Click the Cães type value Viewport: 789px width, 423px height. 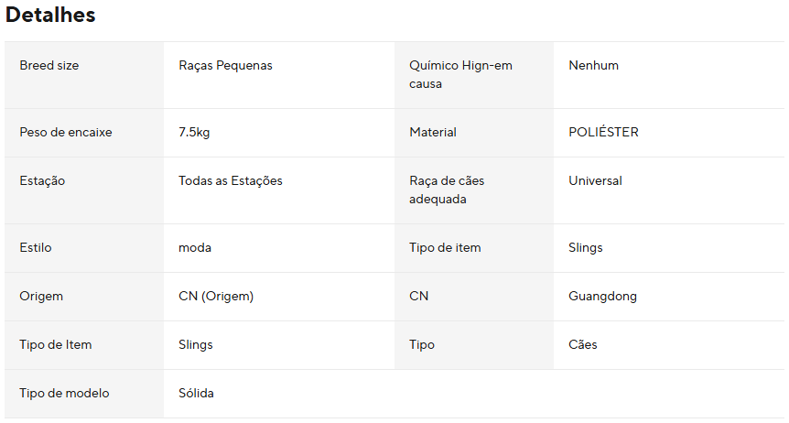[583, 344]
